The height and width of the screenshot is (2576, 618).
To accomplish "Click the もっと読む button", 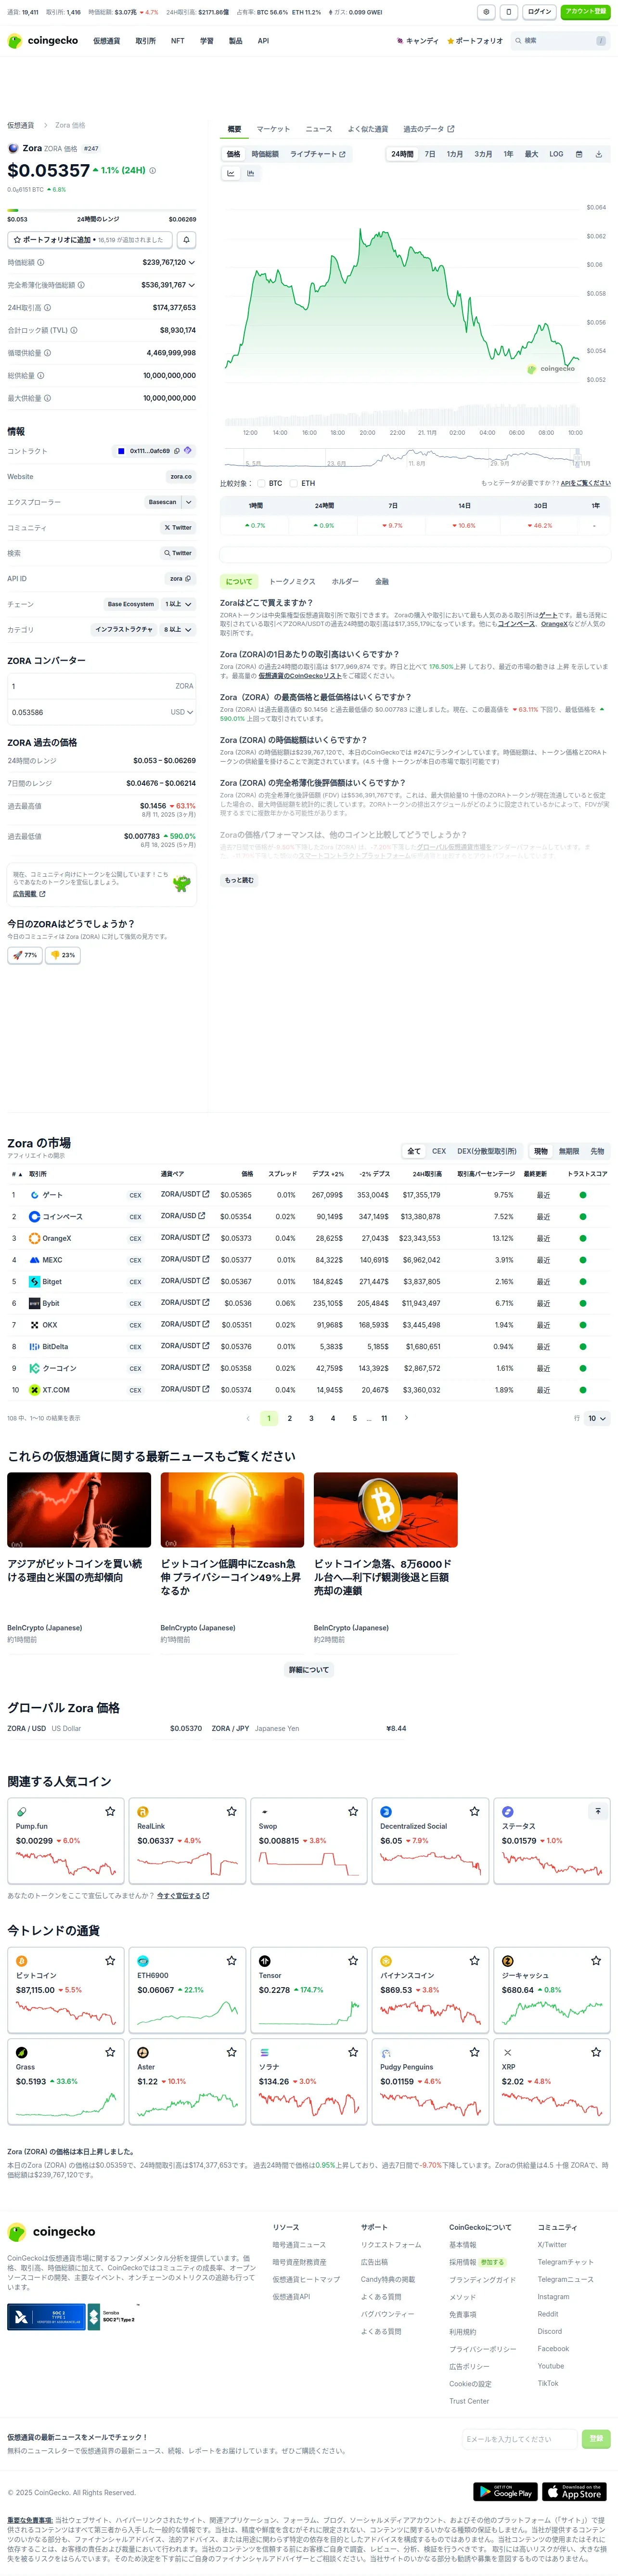I will click(x=239, y=880).
